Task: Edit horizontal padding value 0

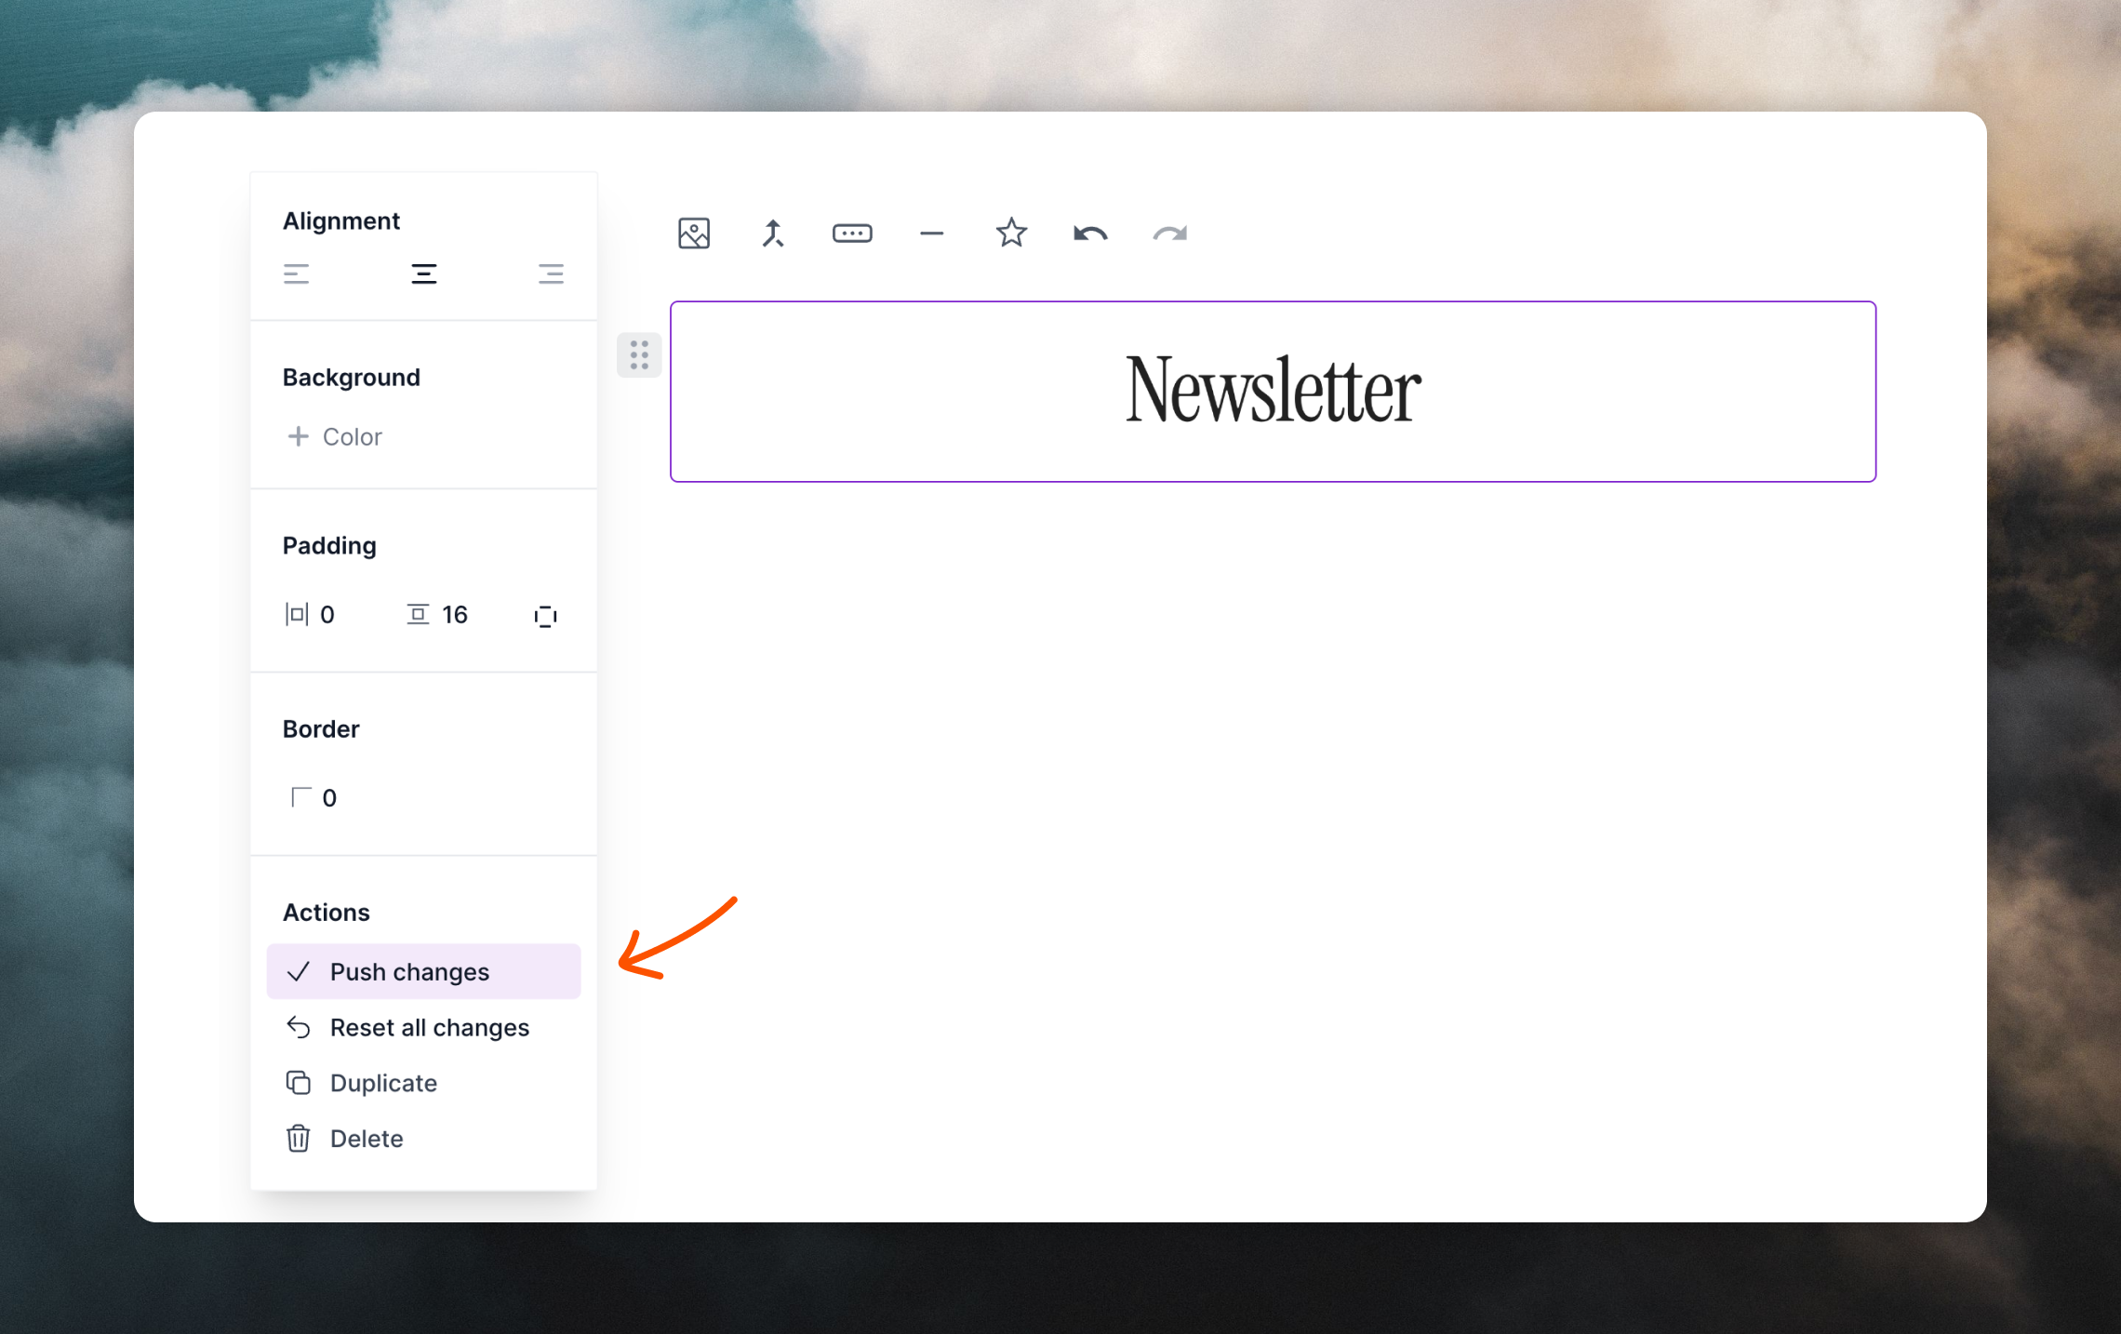Action: click(x=327, y=615)
